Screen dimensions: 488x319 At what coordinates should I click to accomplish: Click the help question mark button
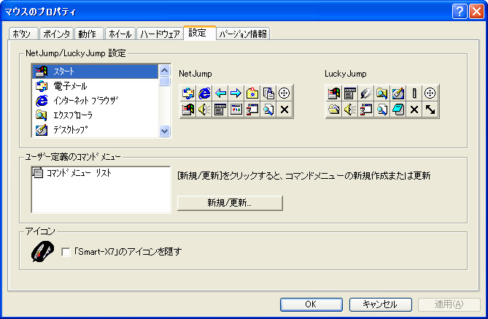[x=460, y=12]
